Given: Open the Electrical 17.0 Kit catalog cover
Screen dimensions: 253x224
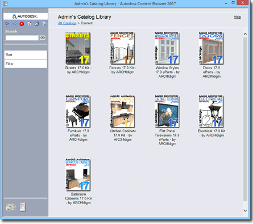Looking at the screenshot, I should coord(211,111).
